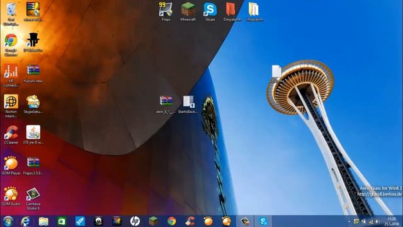Select the white file icon over tower
Viewport: 403px width, 227px height.
point(276,74)
